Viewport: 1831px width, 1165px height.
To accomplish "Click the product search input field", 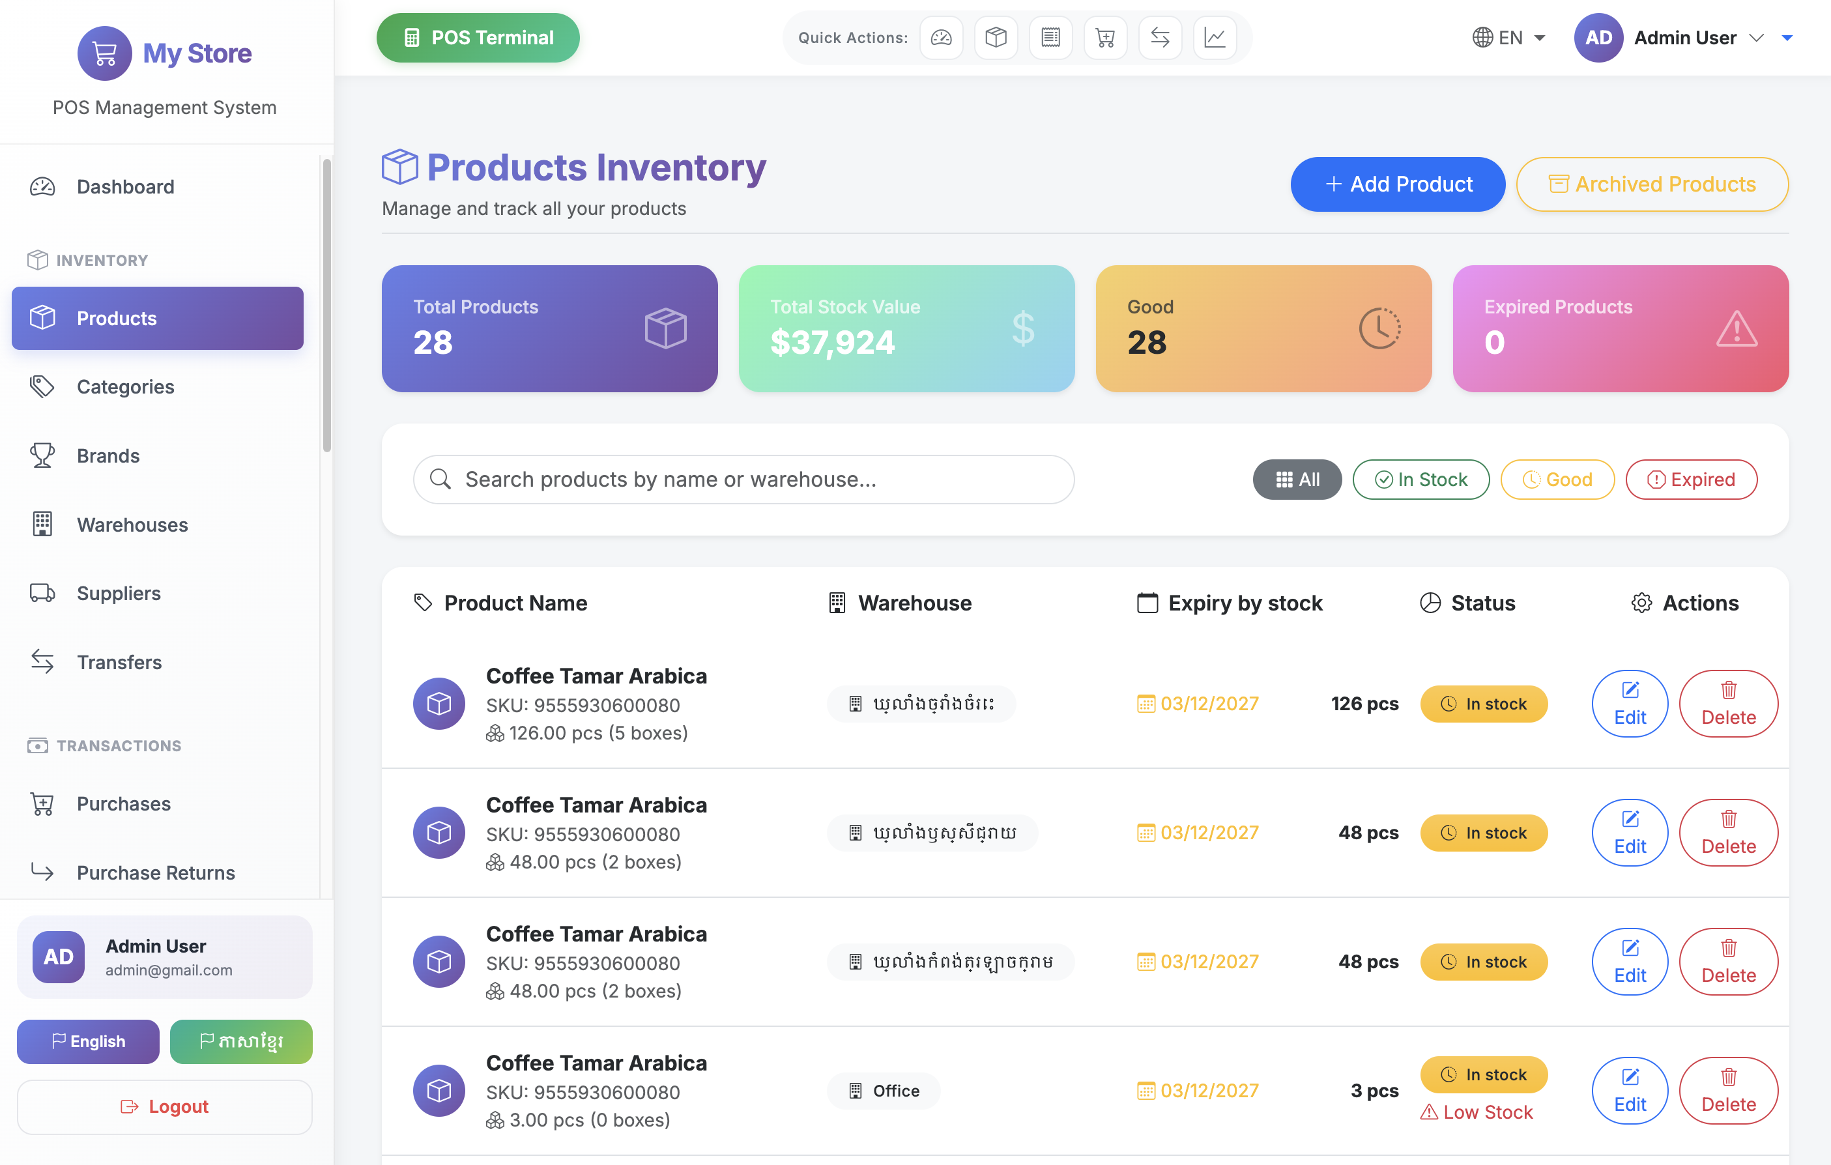I will [x=743, y=479].
